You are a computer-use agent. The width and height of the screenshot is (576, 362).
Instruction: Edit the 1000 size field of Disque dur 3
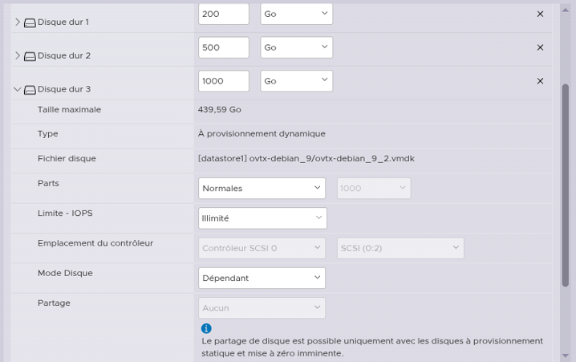(224, 81)
